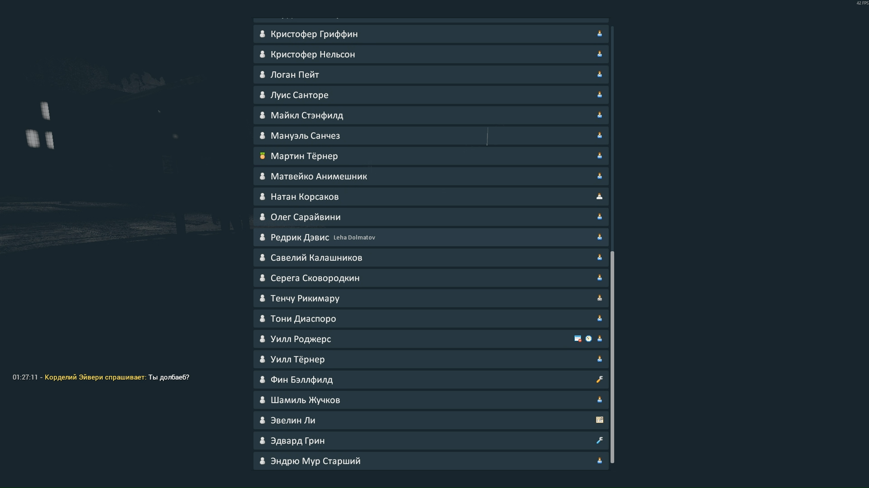Choose Шамиль Жучков in the player list

[x=305, y=400]
